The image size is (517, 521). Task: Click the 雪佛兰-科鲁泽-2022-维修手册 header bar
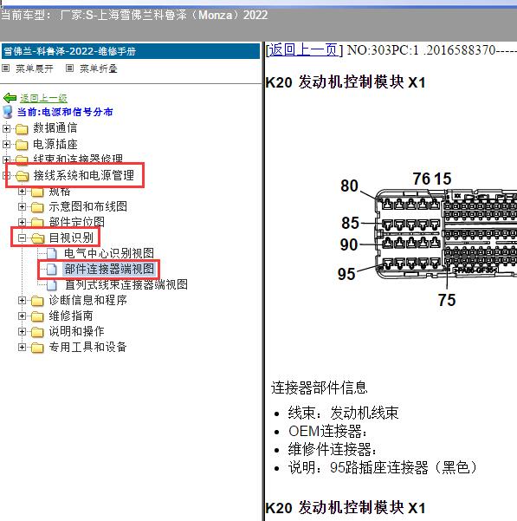pos(131,51)
